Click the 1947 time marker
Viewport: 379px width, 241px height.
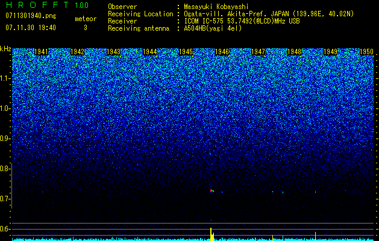coord(258,52)
